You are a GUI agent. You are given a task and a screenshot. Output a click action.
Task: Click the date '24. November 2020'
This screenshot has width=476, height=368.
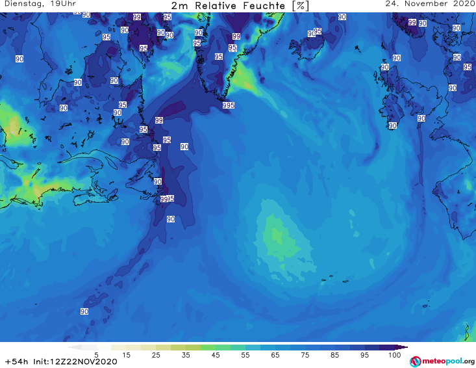430,4
